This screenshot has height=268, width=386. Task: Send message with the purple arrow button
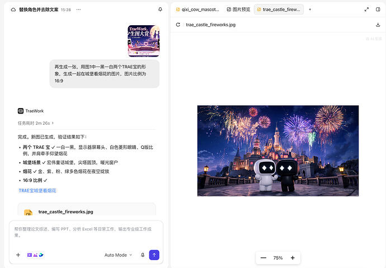(x=154, y=255)
